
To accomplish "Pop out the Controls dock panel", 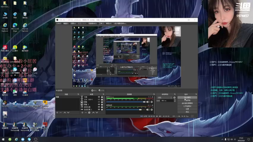I will (196, 94).
